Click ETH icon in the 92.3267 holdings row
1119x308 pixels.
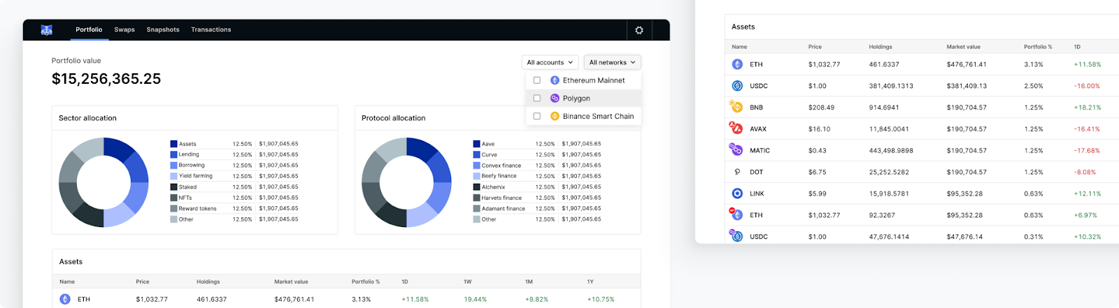[736, 214]
